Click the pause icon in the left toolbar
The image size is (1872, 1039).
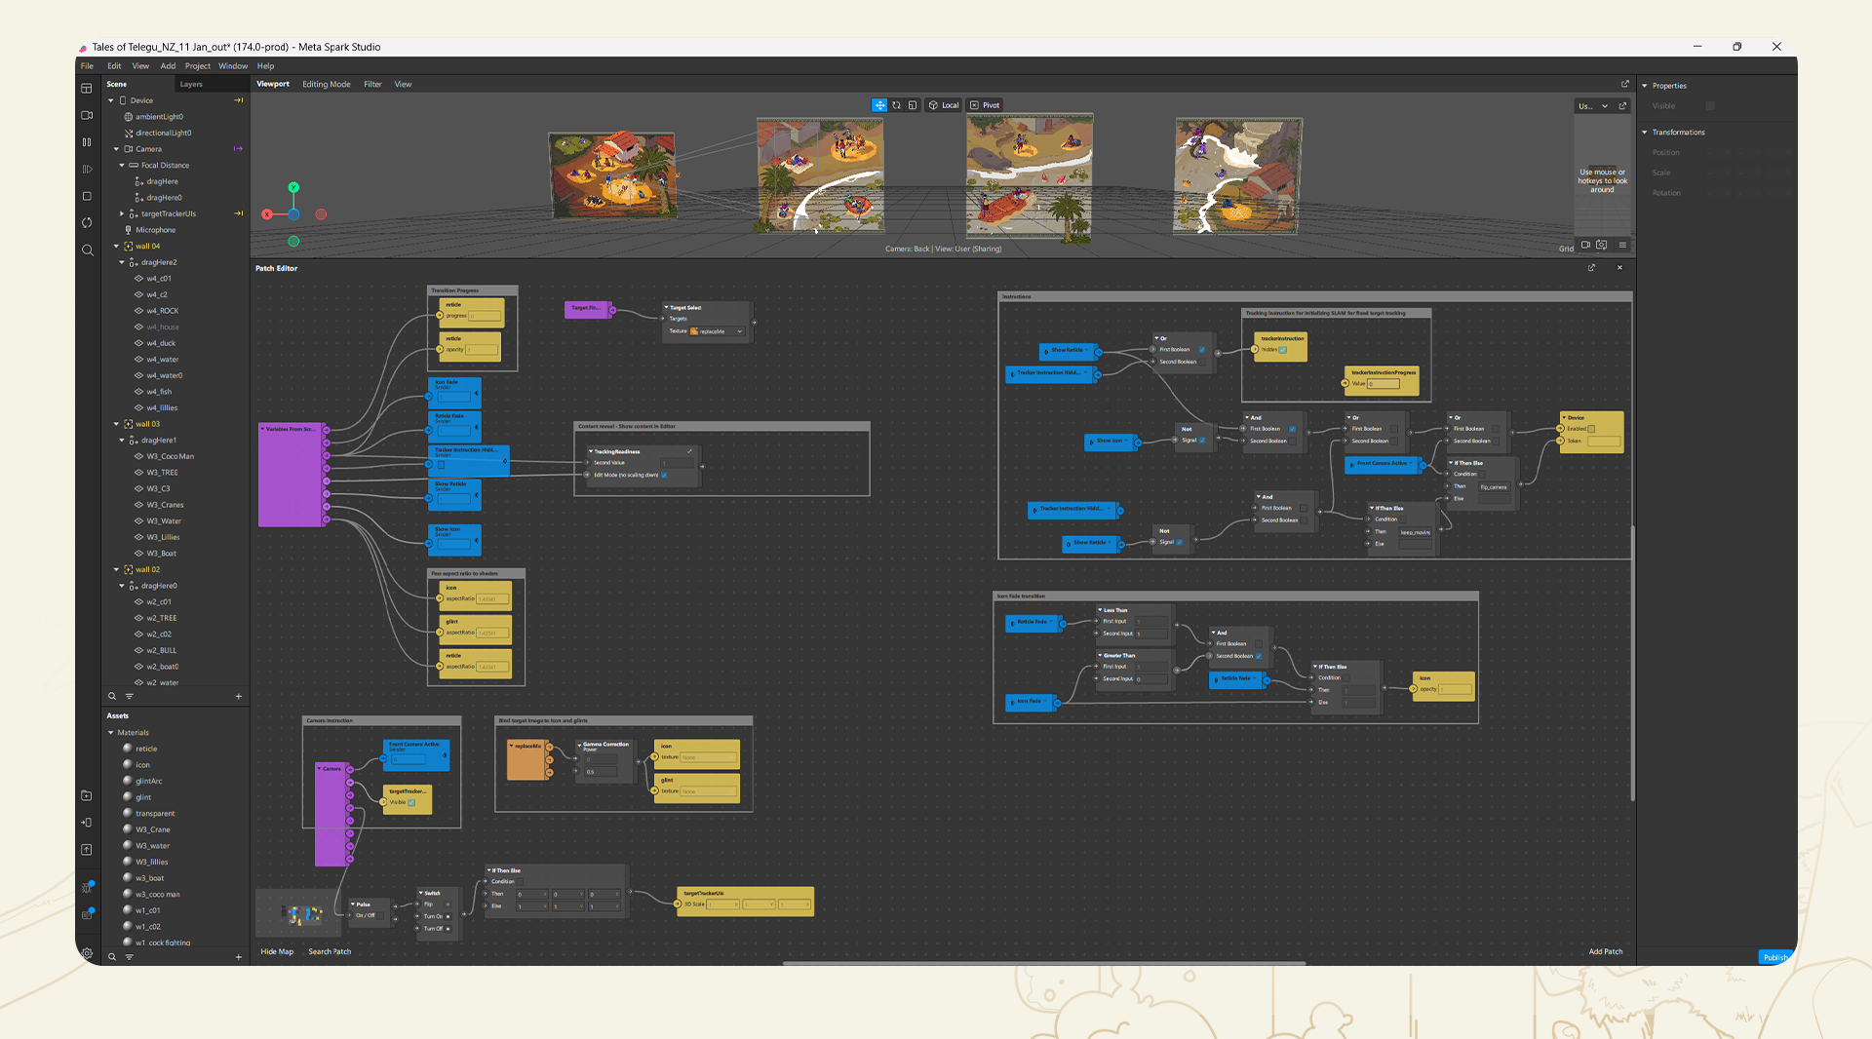[x=87, y=142]
